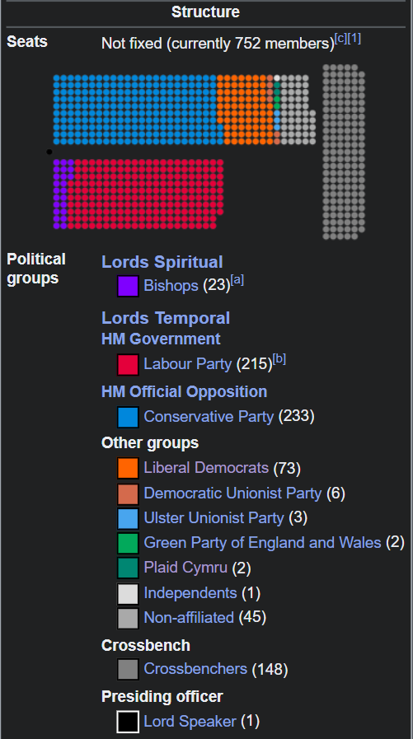
Task: Open the Plaid Cymru link
Action: coord(185,568)
